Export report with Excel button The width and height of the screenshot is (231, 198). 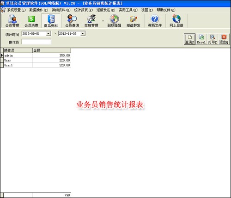point(201,39)
